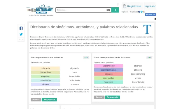Click the user avatar icon beside Regístrese
Viewport: 175px width, 109px height.
point(125,6)
